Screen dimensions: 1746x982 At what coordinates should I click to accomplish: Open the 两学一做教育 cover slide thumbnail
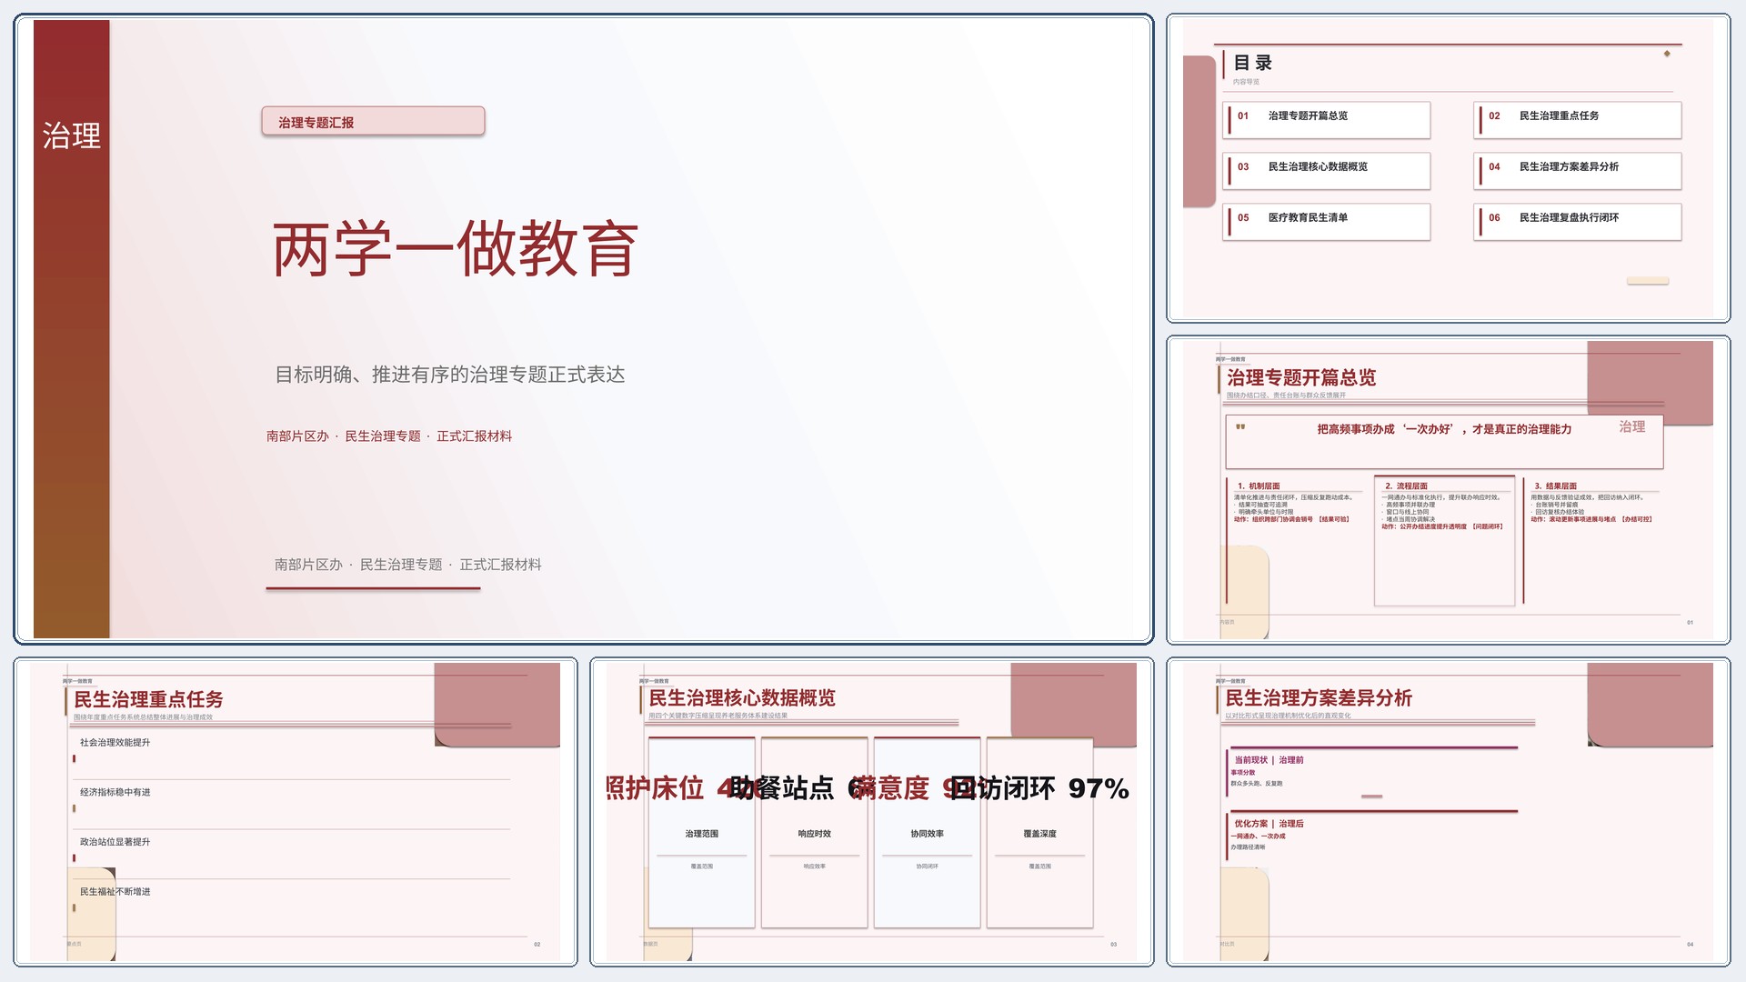coord(583,329)
